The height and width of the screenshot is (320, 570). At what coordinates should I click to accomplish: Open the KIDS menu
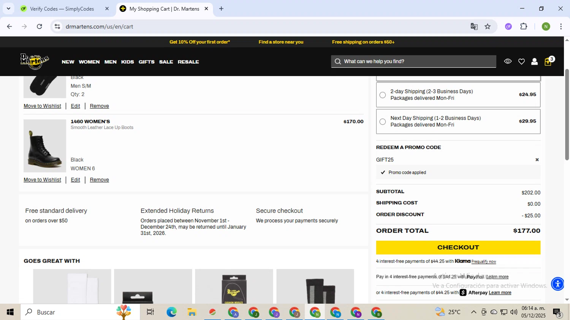point(128,62)
